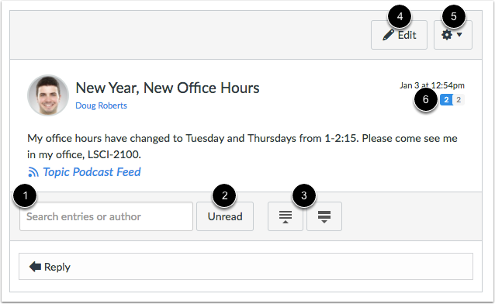Open the Topic Podcast Feed link
The height and width of the screenshot is (304, 495).
pyautogui.click(x=92, y=172)
